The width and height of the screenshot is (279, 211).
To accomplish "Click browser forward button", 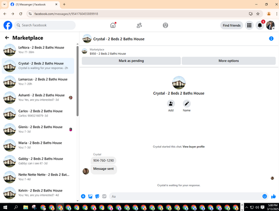I will click(13, 14).
